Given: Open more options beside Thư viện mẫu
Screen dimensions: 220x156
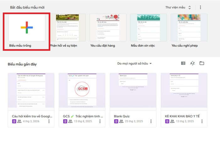Looking at the screenshot, I should (x=201, y=8).
